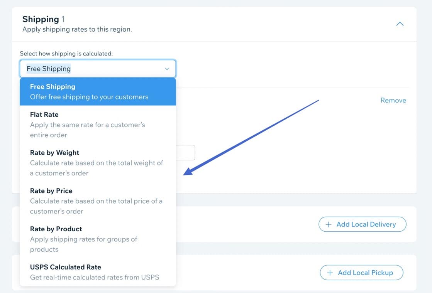The width and height of the screenshot is (432, 293).
Task: Click the 'Select how shipping is calculated' label
Action: coord(66,54)
